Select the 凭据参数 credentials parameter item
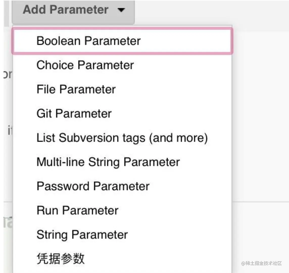The height and width of the screenshot is (273, 289). pos(61,259)
